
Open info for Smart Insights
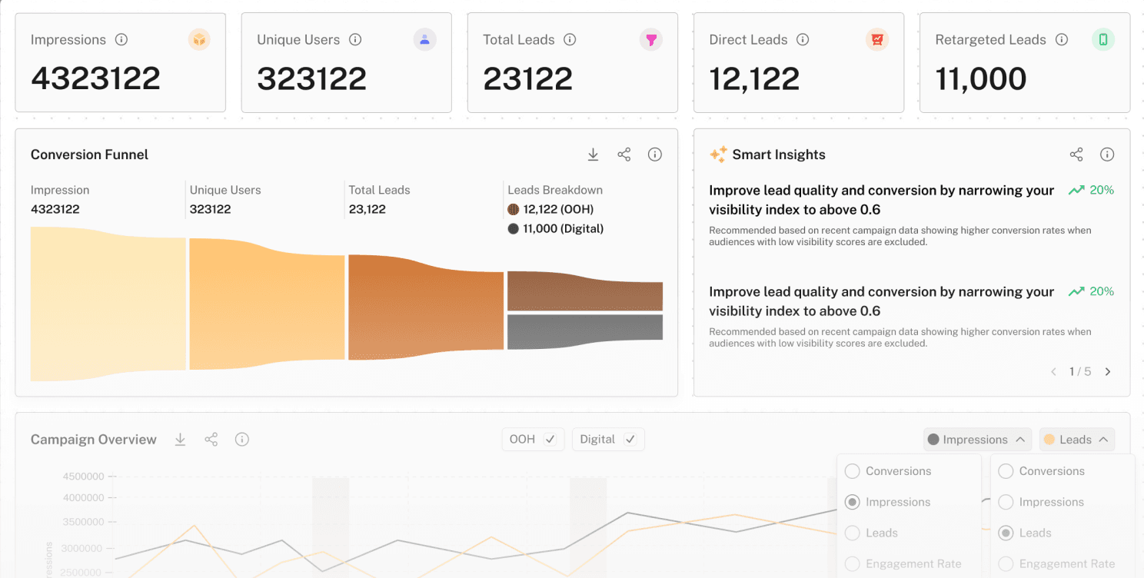pyautogui.click(x=1107, y=154)
